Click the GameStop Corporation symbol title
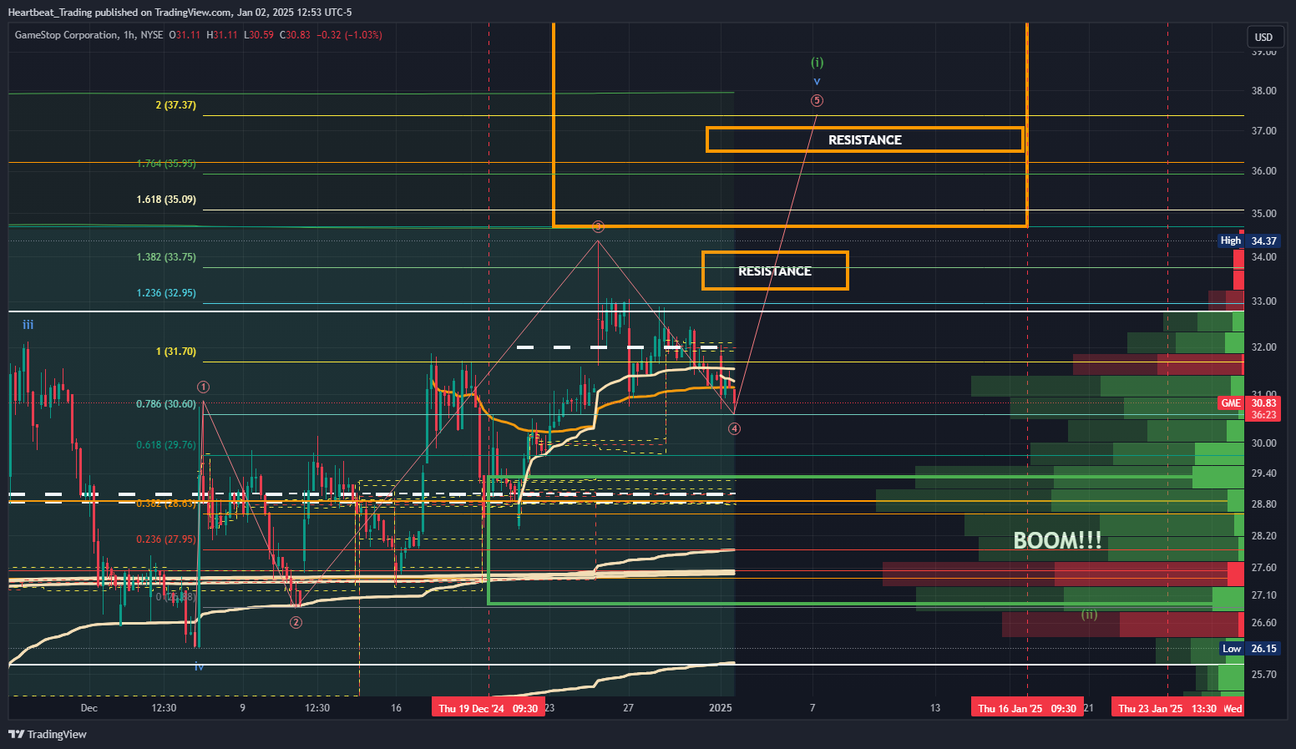 click(66, 35)
